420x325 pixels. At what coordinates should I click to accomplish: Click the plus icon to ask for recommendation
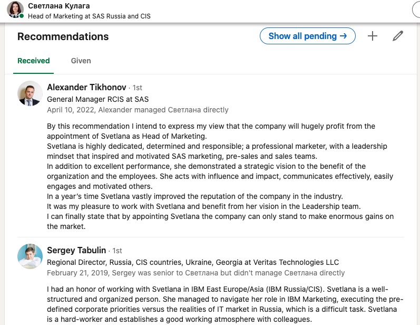373,36
